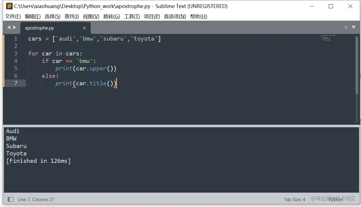Click line number 1 in gutter
The height and width of the screenshot is (207, 361).
click(16, 39)
